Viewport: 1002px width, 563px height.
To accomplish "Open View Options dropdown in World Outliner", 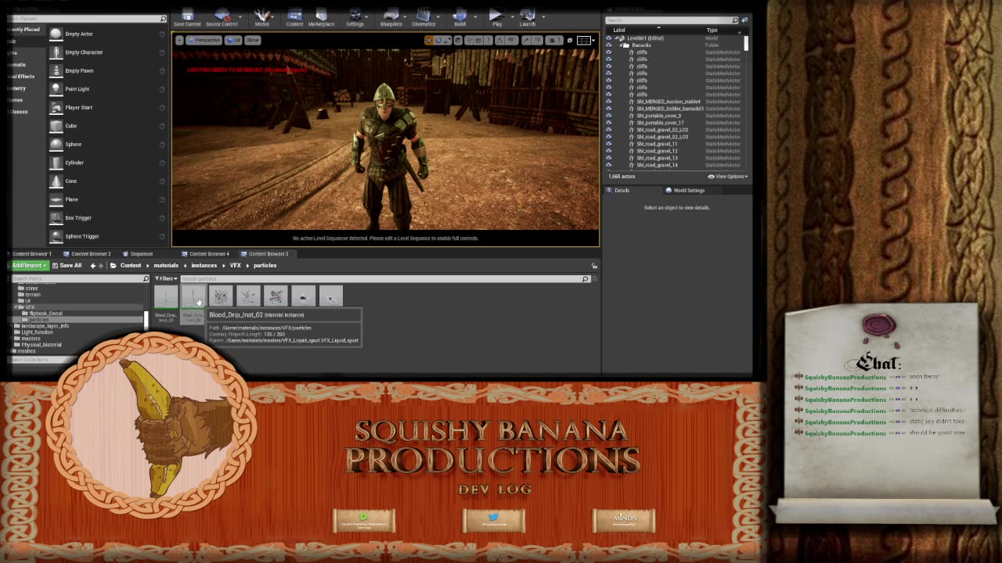I will point(728,177).
